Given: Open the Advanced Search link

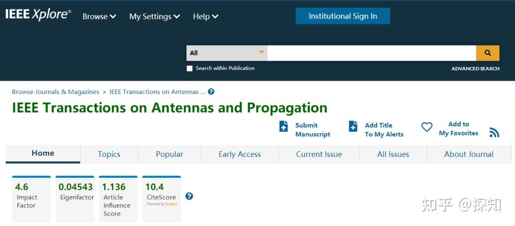Looking at the screenshot, I should coord(475,69).
